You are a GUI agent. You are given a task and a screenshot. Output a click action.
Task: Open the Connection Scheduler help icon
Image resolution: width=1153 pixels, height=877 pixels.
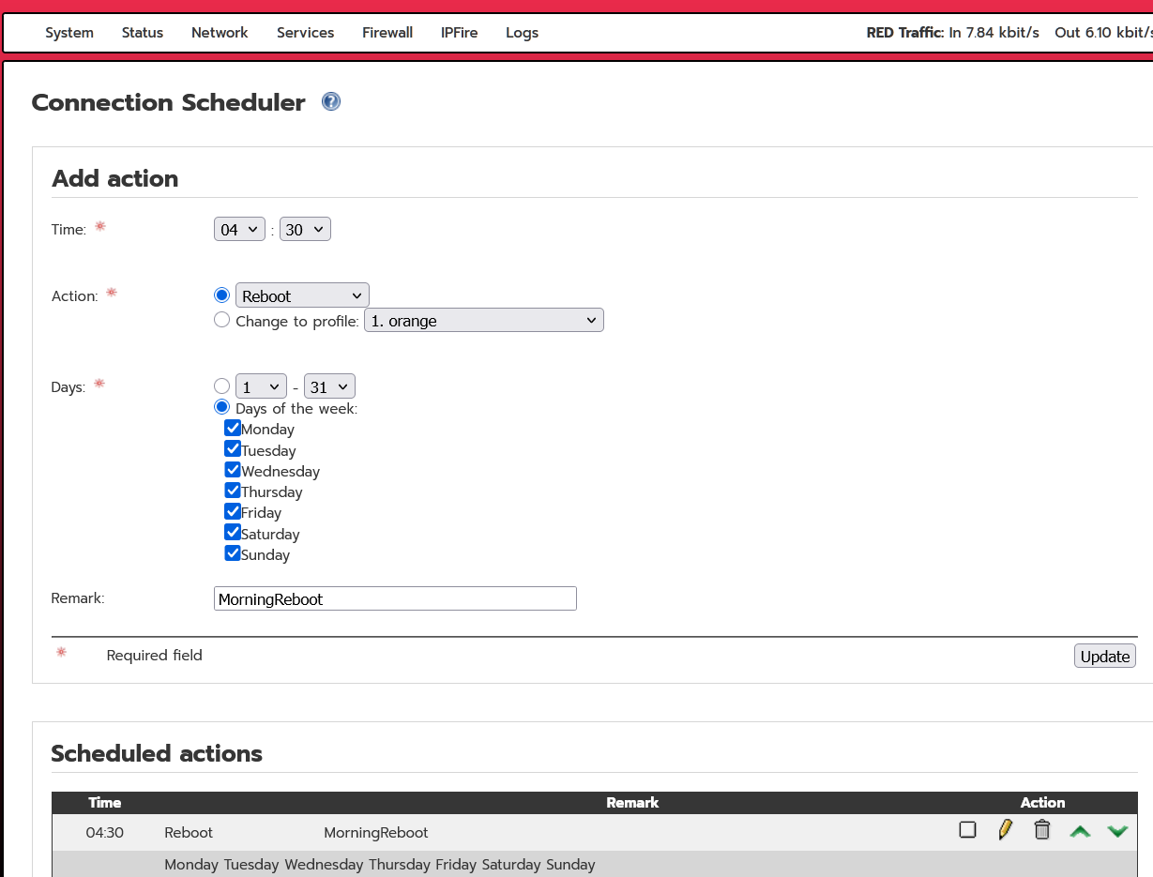[331, 101]
